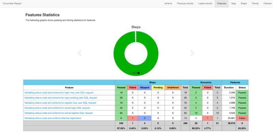Screen dimensions: 273x132
Task: Open login existing user GQL request feature
Action: coord(61,98)
